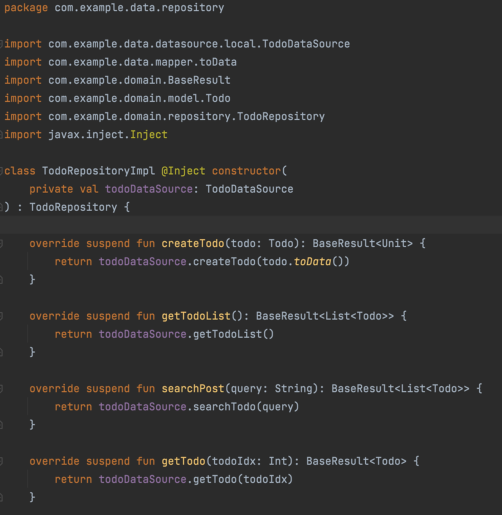Click 'getTodoList()' call on the return line

(x=234, y=334)
